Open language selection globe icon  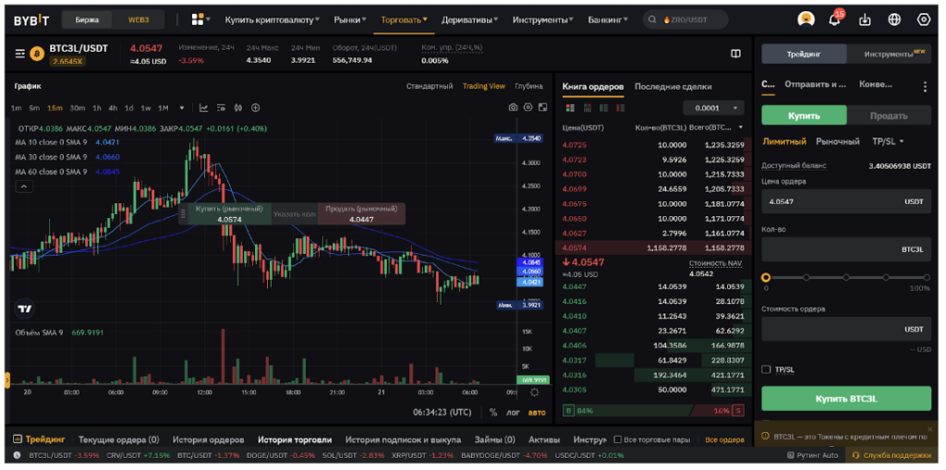[x=894, y=19]
